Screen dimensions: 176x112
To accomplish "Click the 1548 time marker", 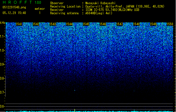I will coord(136,24).
